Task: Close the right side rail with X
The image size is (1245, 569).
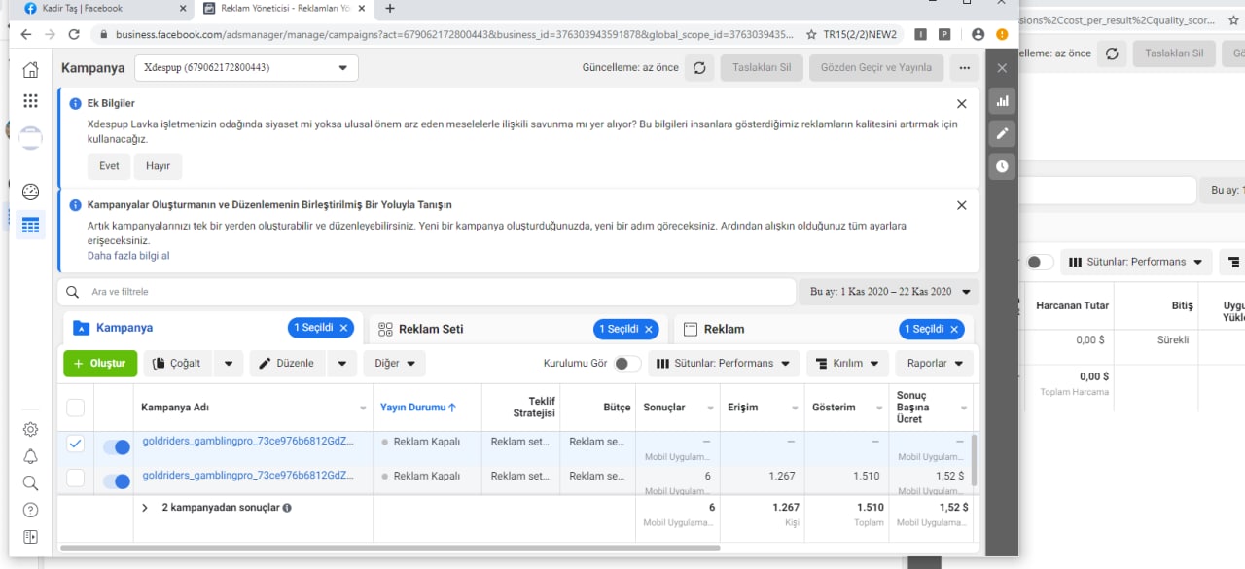Action: (1002, 68)
